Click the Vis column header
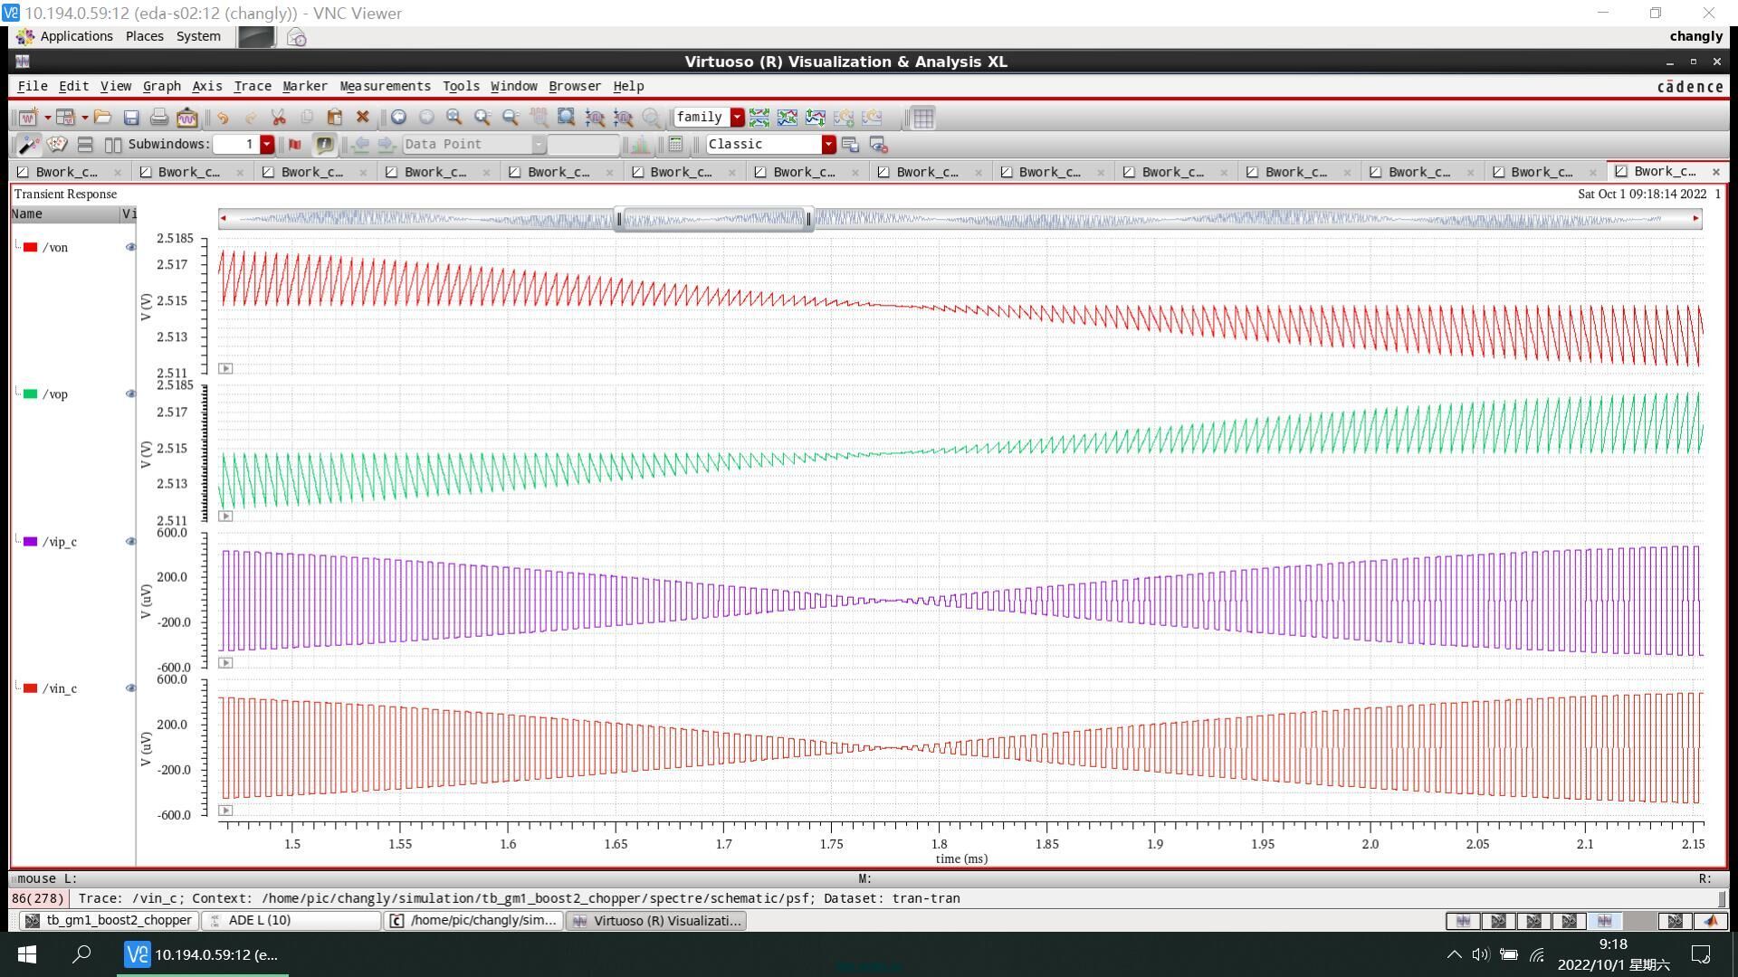The height and width of the screenshot is (977, 1738). 129,214
